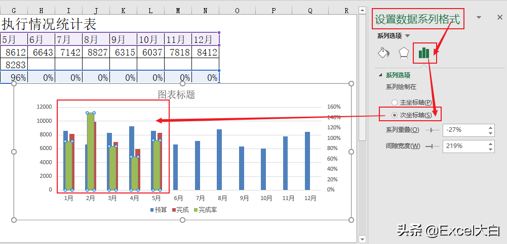This screenshot has height=244, width=507.
Task: Select column header Q
Action: tap(310, 11)
